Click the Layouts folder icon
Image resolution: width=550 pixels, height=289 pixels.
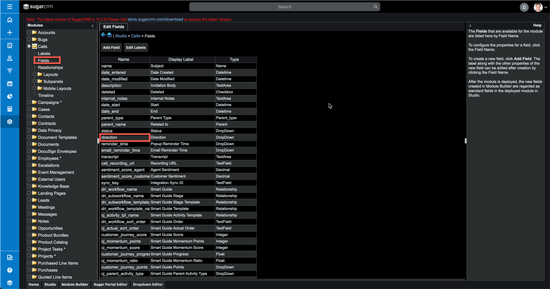click(x=40, y=74)
